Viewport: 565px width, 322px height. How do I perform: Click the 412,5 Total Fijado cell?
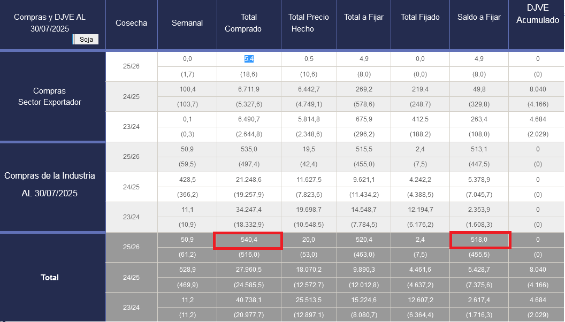click(x=420, y=119)
